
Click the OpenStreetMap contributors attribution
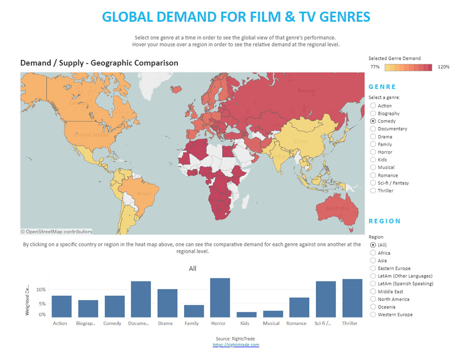click(56, 232)
